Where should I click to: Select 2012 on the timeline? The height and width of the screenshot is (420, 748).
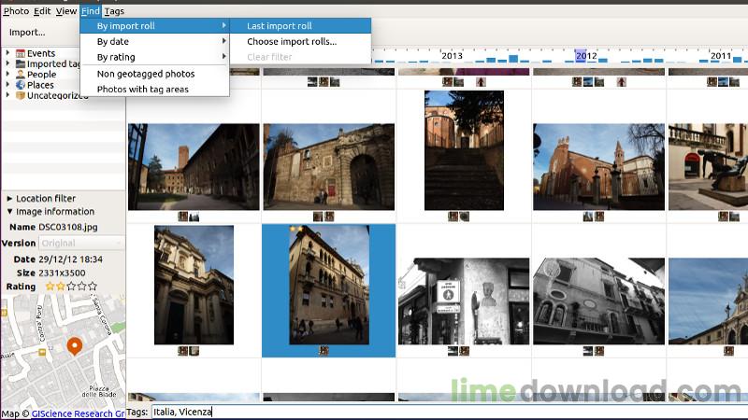point(586,56)
